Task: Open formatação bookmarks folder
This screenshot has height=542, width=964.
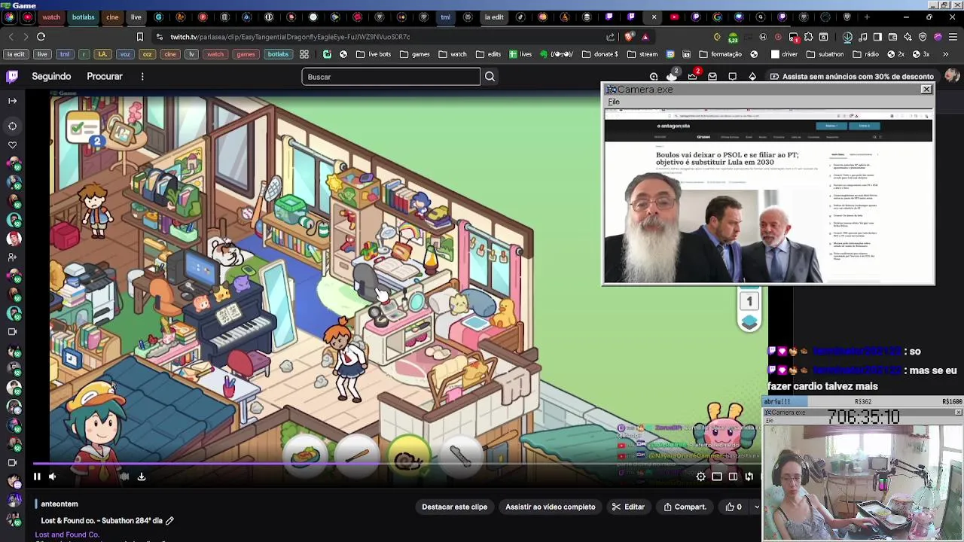Action: [x=720, y=54]
